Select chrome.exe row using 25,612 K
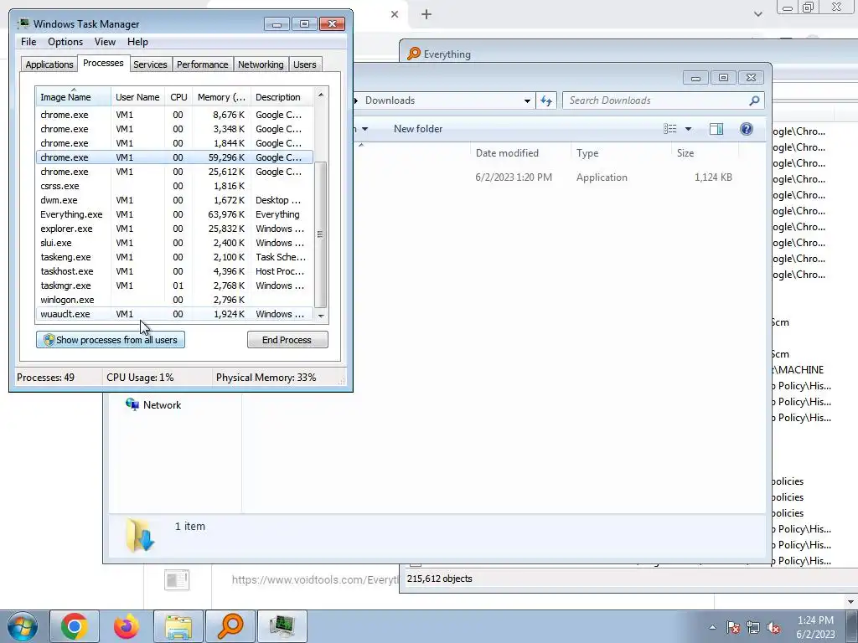 [174, 172]
